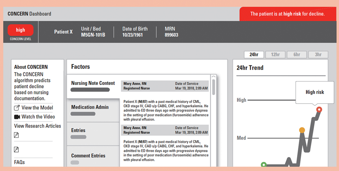
Task: Select the Comment Entries factor tab
Action: [x=93, y=156]
